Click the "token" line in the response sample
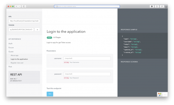The height and width of the screenshot is (105, 174). [131, 44]
